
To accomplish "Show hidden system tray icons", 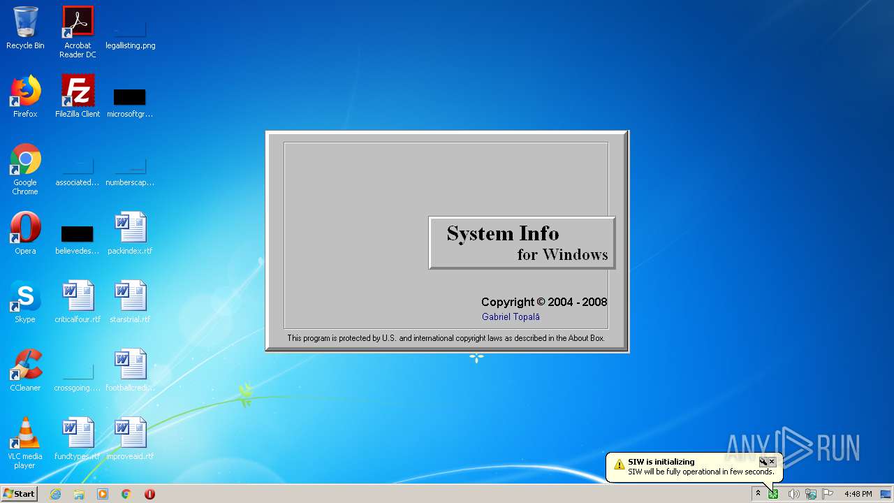I will tap(758, 494).
